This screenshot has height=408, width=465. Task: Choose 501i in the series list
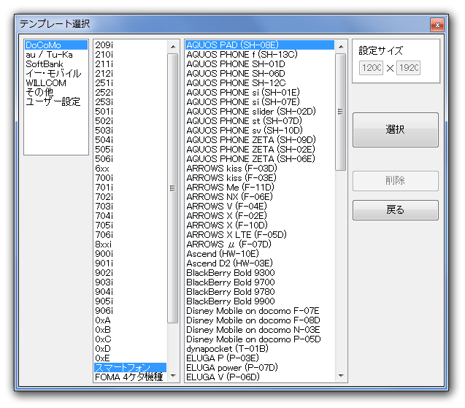click(x=130, y=112)
